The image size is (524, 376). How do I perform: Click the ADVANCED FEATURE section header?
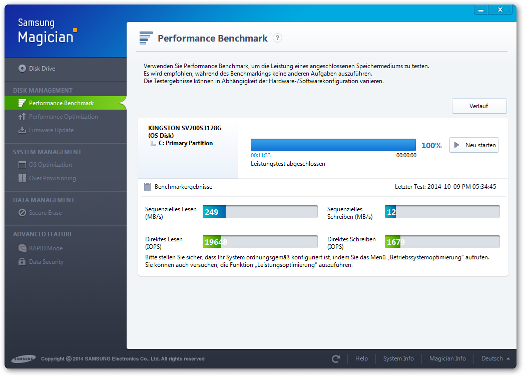pyautogui.click(x=43, y=234)
